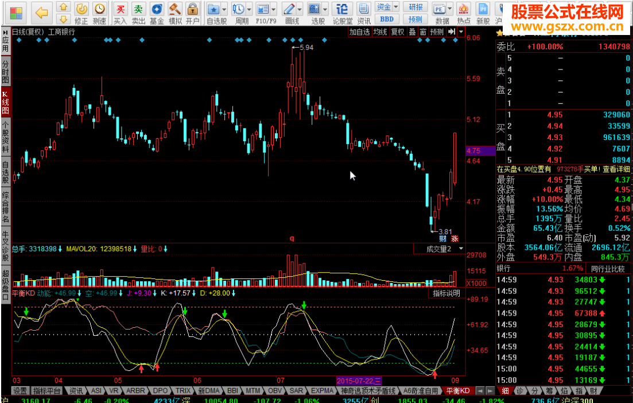This screenshot has height=403, width=633.
Task: Open the 论股堂 forum icon
Action: click(x=343, y=13)
